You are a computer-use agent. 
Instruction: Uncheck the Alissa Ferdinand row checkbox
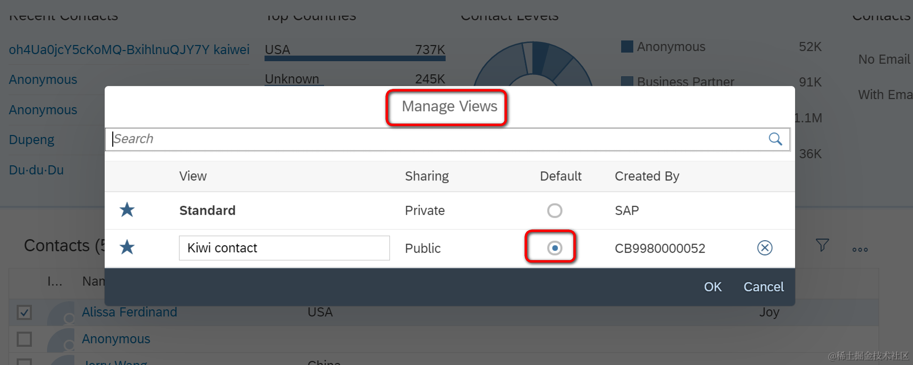pos(24,312)
